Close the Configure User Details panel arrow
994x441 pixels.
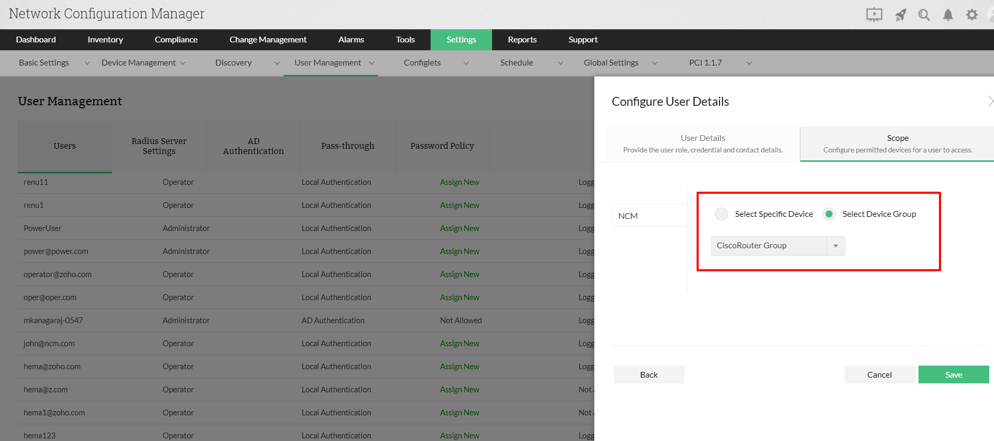click(x=990, y=101)
